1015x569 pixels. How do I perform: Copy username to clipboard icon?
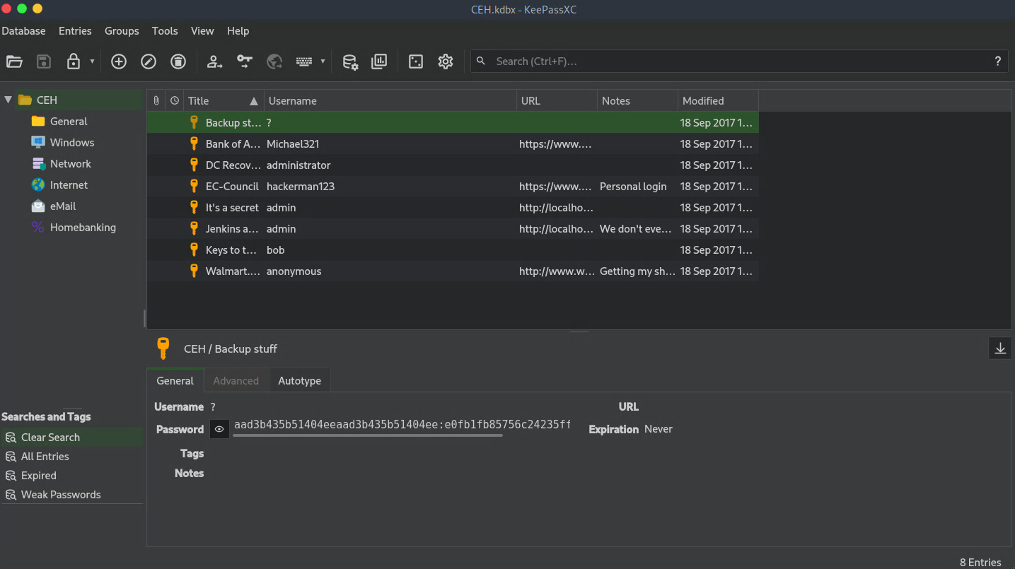pyautogui.click(x=214, y=61)
